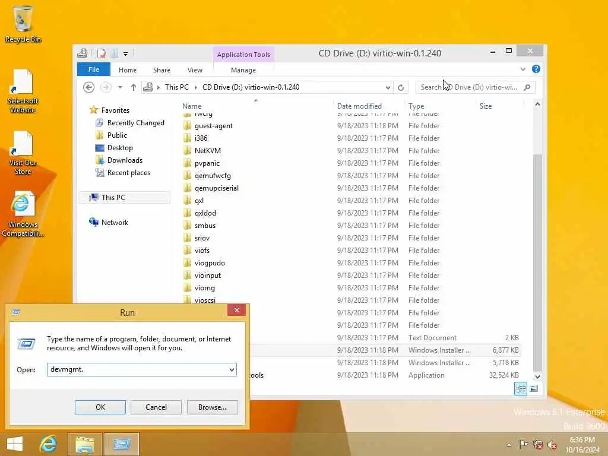The width and height of the screenshot is (608, 456).
Task: Click the Action Center flag tray icon
Action: [x=523, y=444]
